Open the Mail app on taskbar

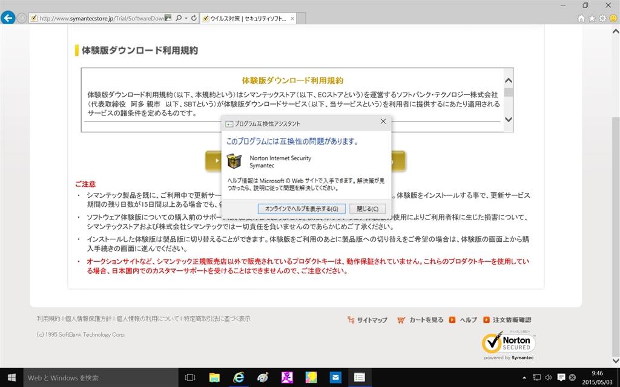coord(335,377)
